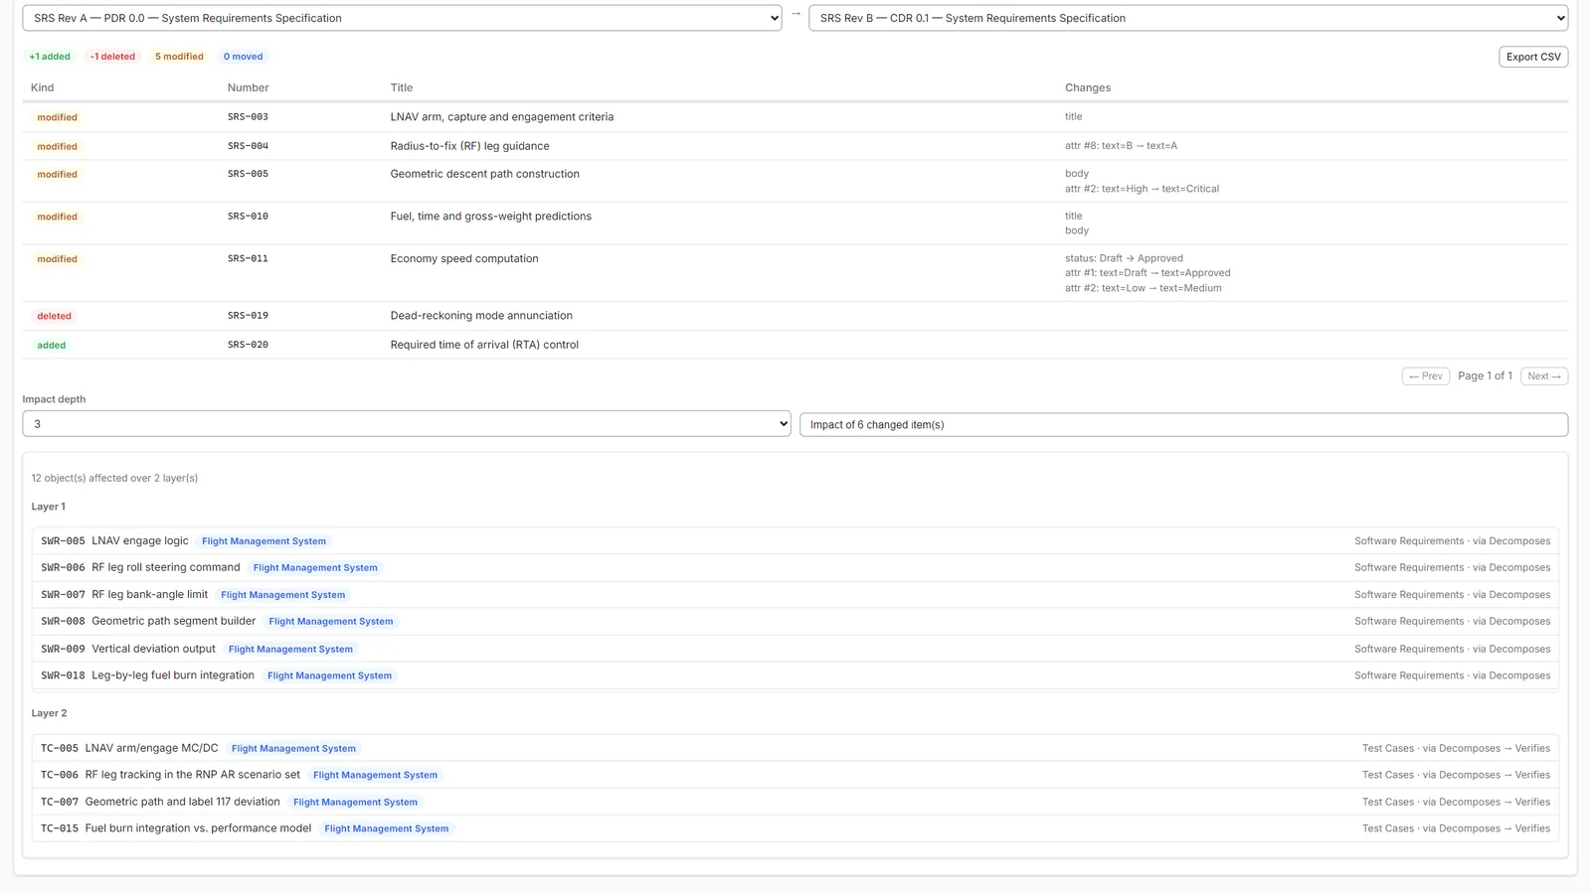
Task: Click the Prev page button
Action: pyautogui.click(x=1426, y=376)
